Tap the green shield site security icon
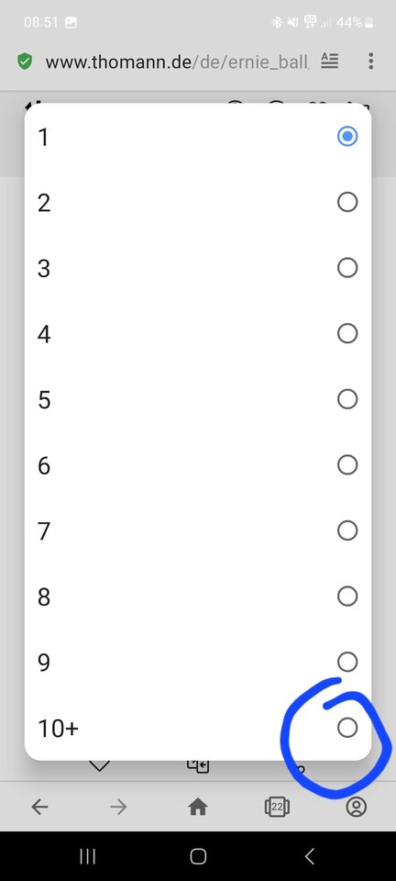396x881 pixels. point(25,61)
